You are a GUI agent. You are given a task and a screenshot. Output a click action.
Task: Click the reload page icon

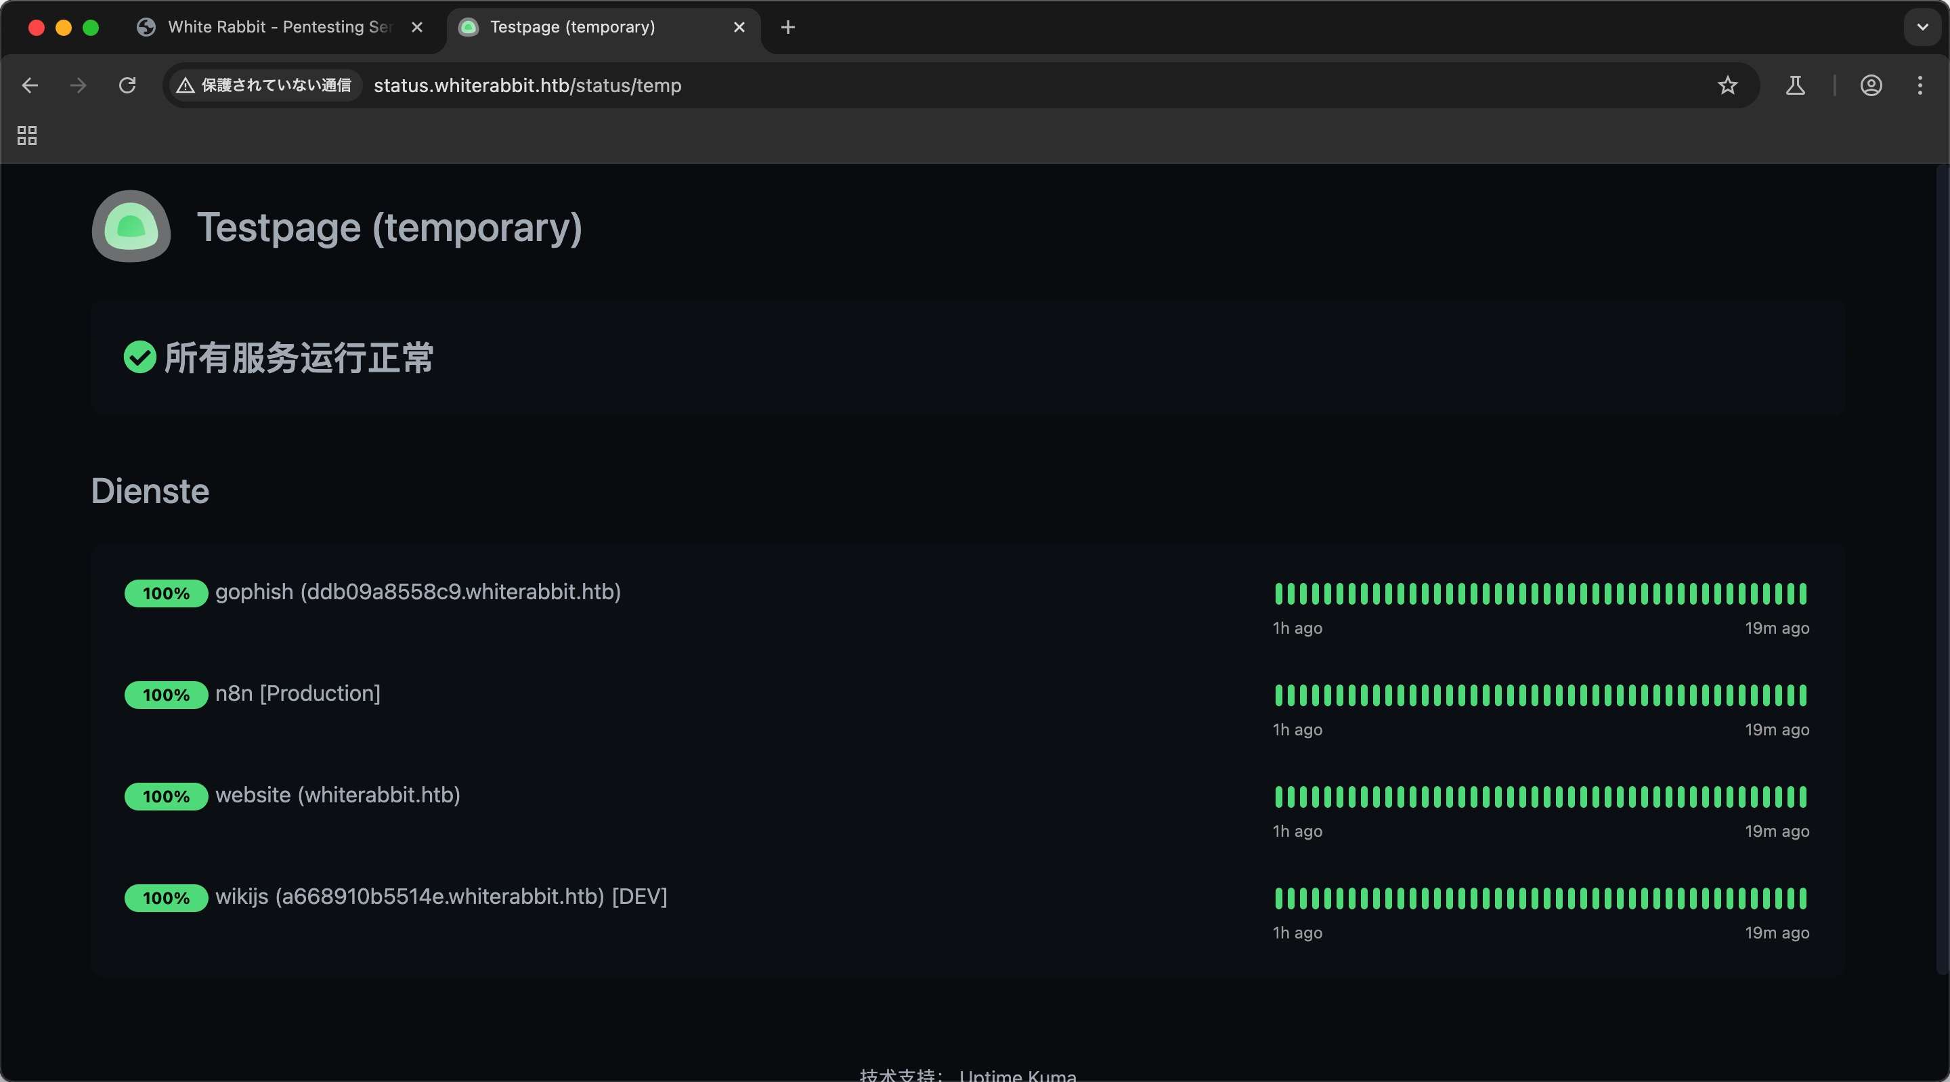(x=127, y=85)
